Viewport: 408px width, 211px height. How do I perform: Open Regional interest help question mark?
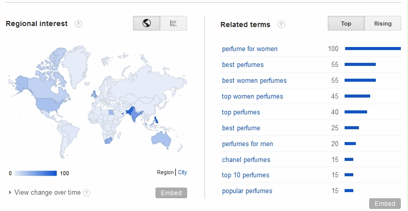[78, 24]
